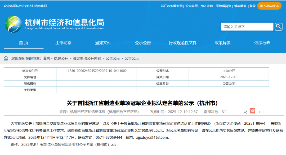This screenshot has height=155, width=286.
Task: Click the share icon beside view count
Action: point(246,112)
